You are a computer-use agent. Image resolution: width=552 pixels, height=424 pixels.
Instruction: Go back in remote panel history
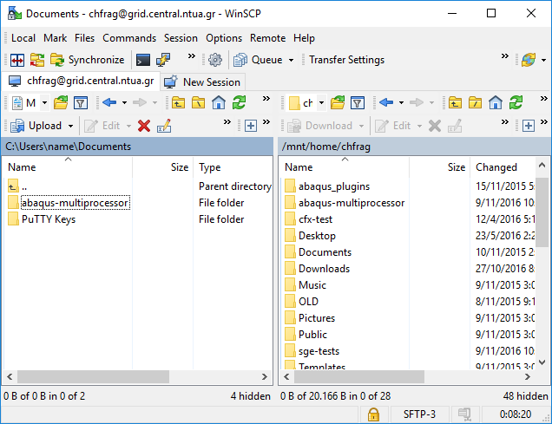coord(386,102)
